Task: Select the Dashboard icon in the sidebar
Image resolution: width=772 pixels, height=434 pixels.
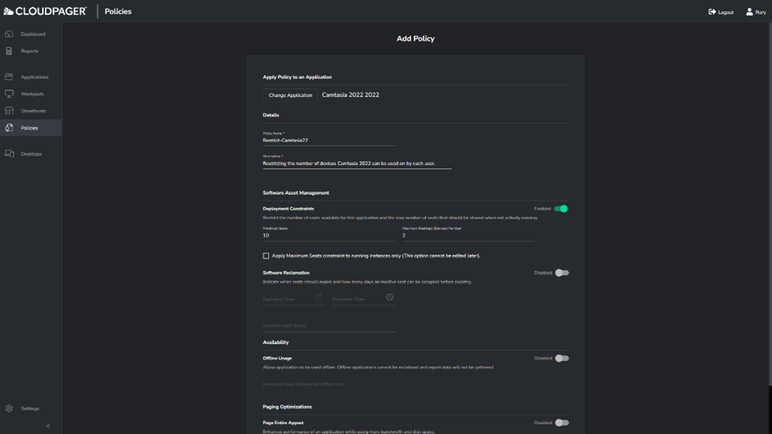Action: point(9,33)
